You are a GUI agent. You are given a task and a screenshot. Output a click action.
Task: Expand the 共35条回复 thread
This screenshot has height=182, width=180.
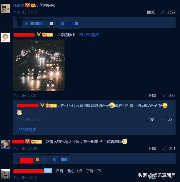(26, 130)
